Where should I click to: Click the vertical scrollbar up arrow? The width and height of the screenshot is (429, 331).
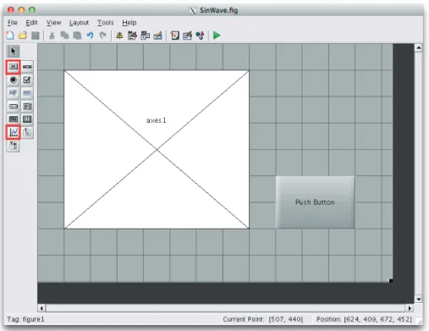coord(419,47)
